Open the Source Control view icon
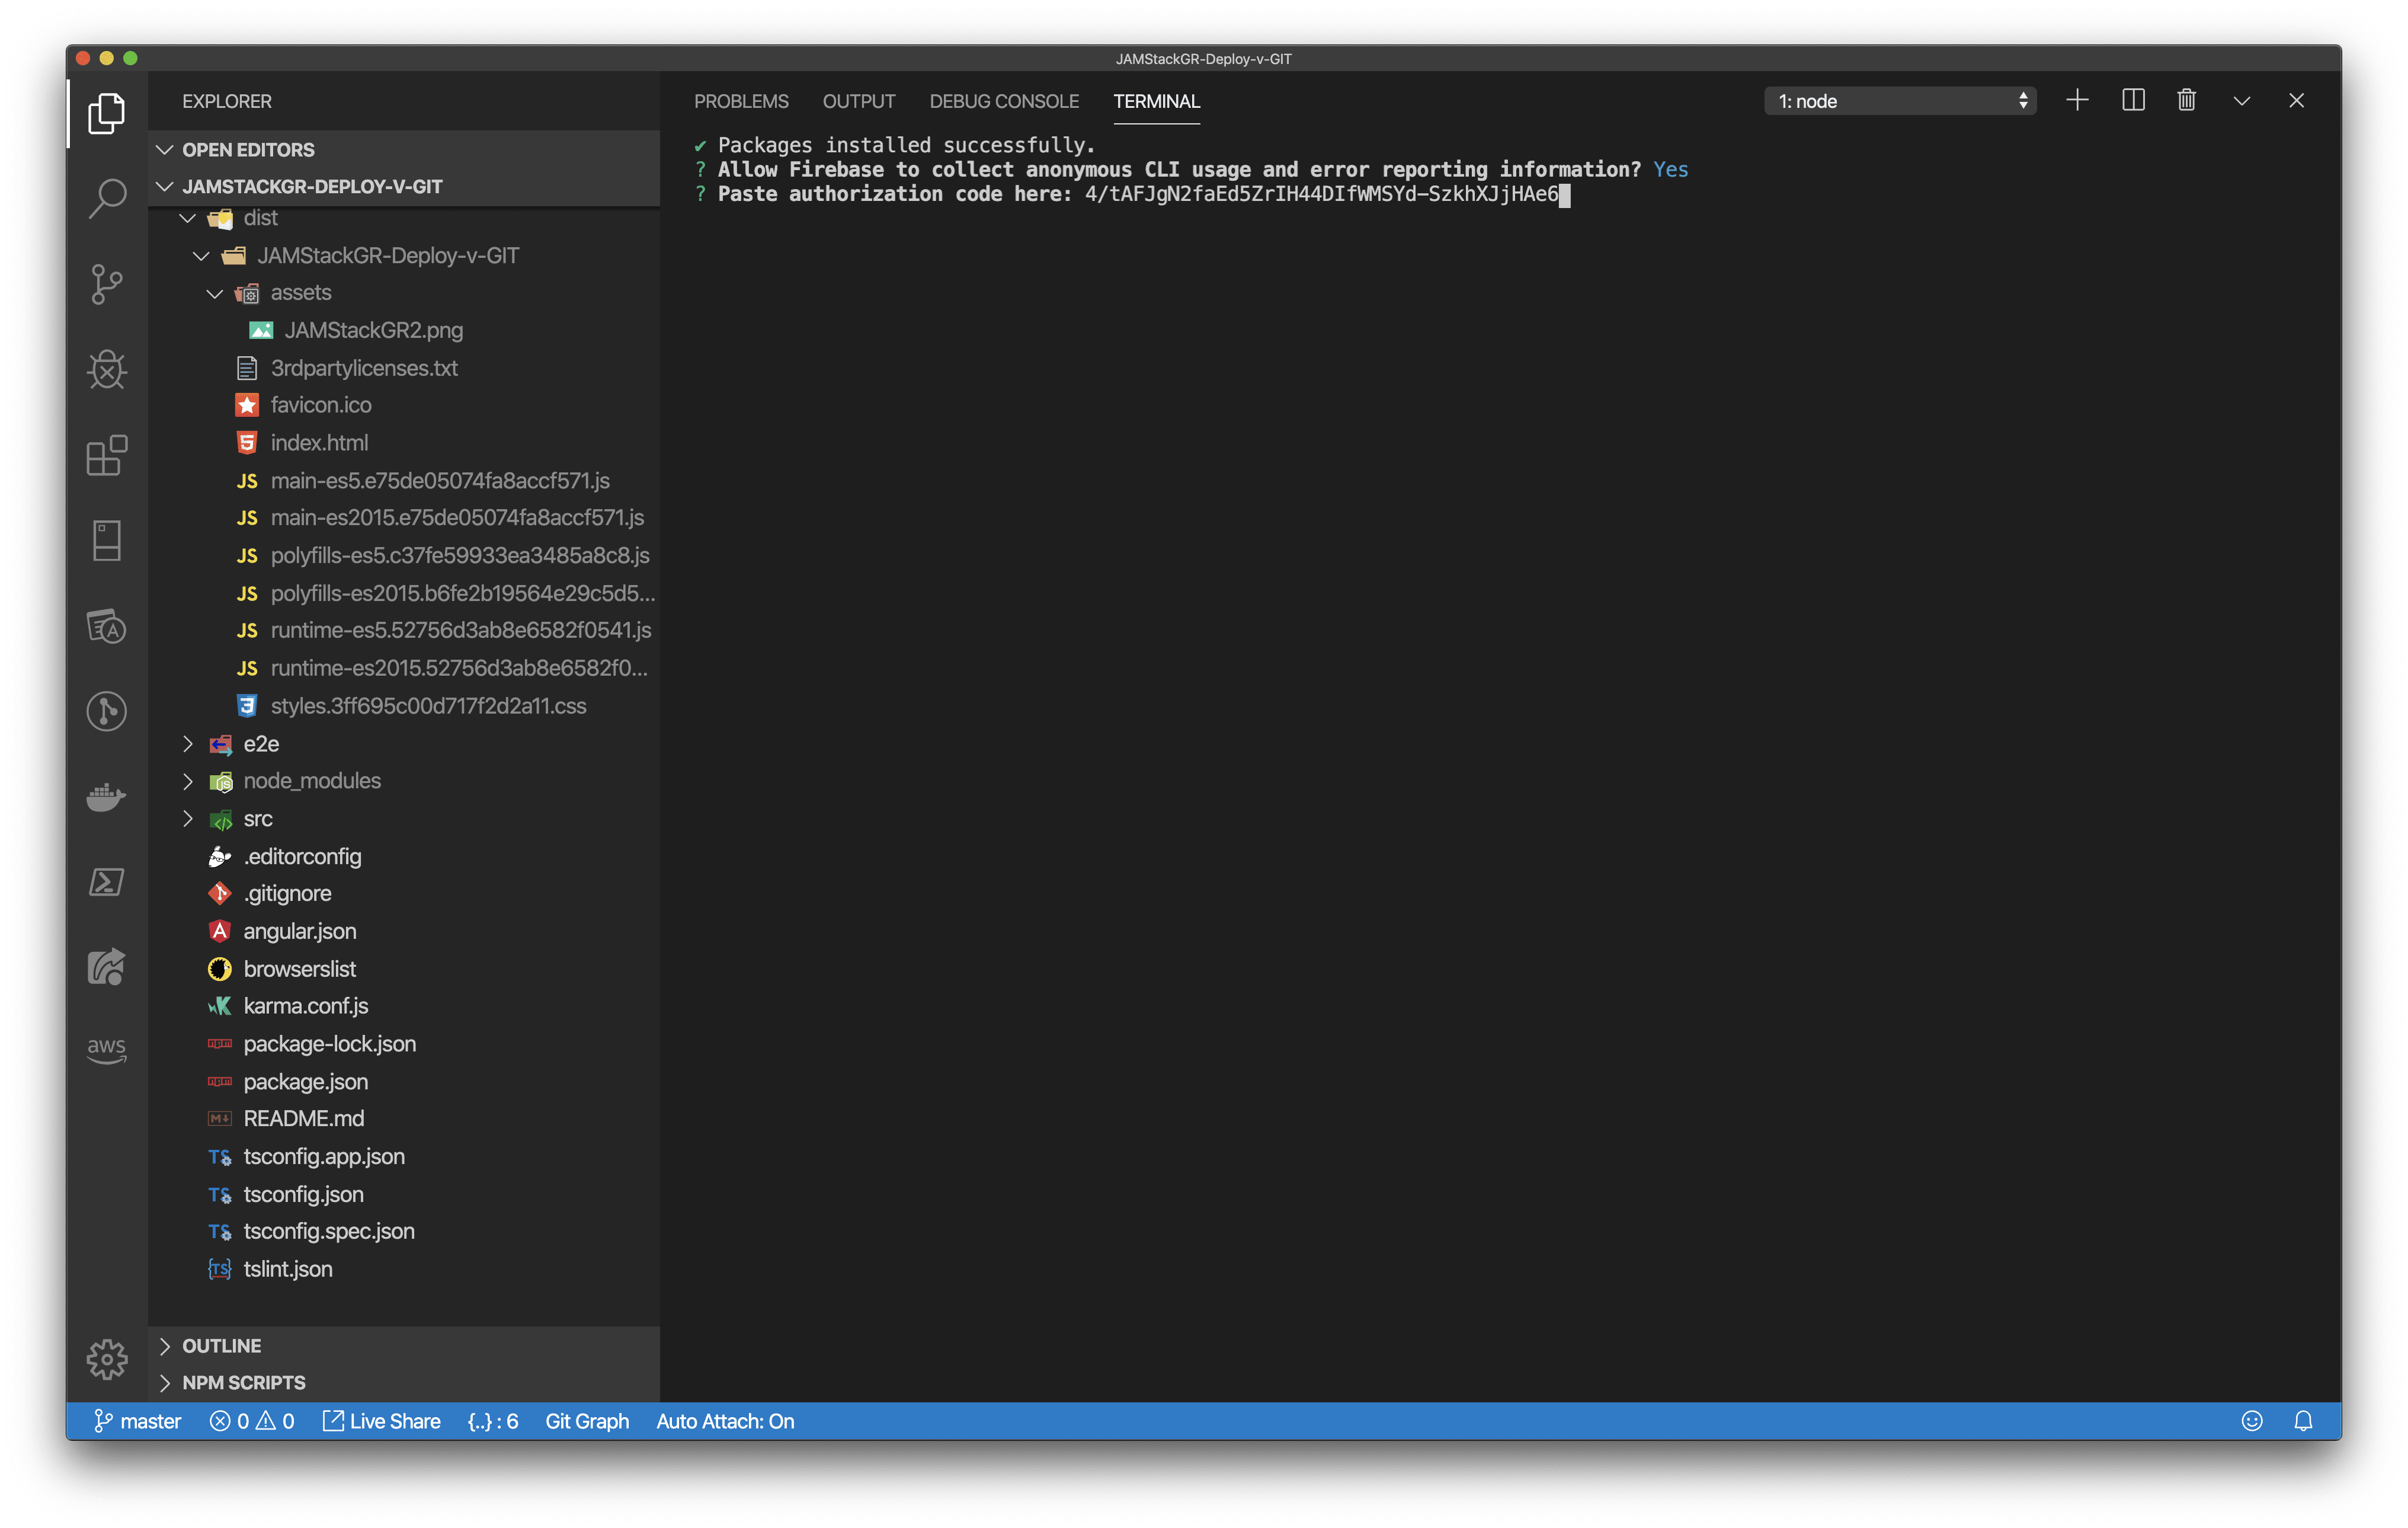 point(106,284)
